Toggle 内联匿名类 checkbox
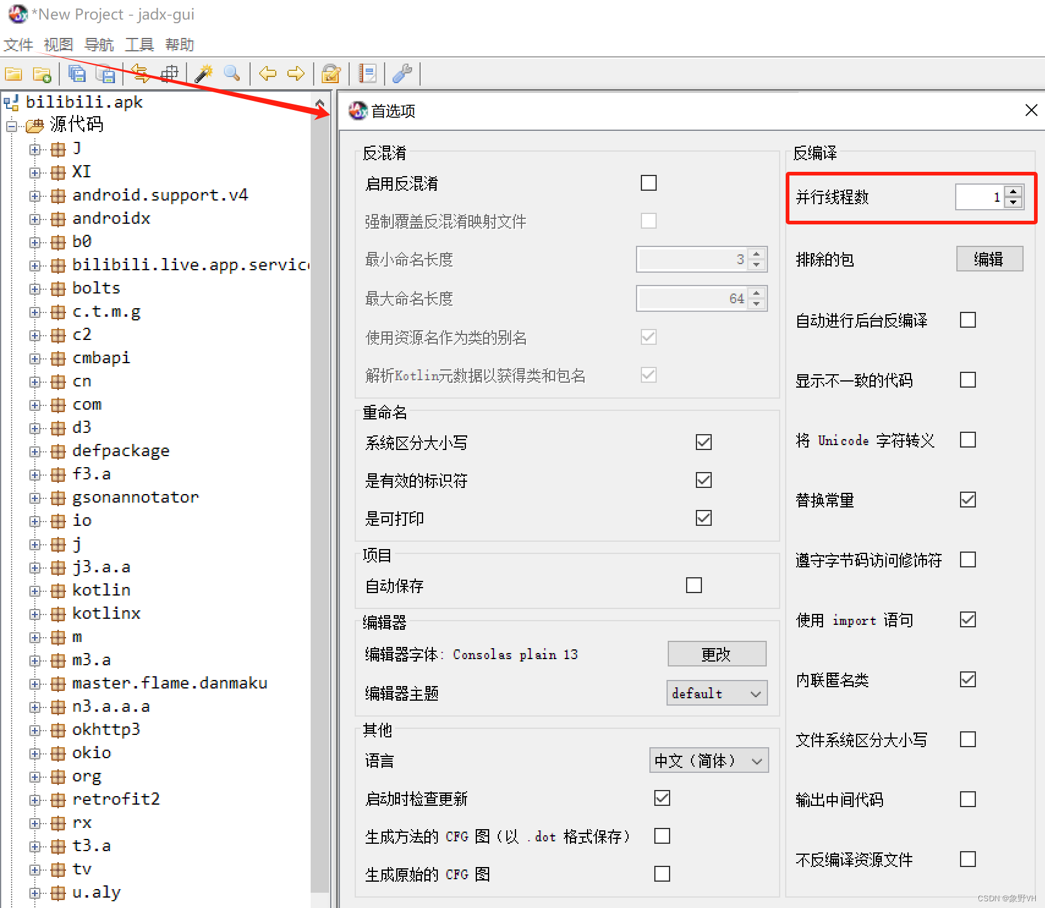 coord(968,679)
